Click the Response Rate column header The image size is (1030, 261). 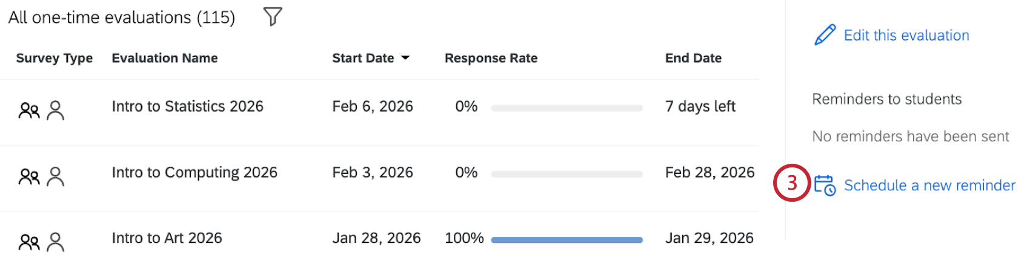[x=491, y=58]
